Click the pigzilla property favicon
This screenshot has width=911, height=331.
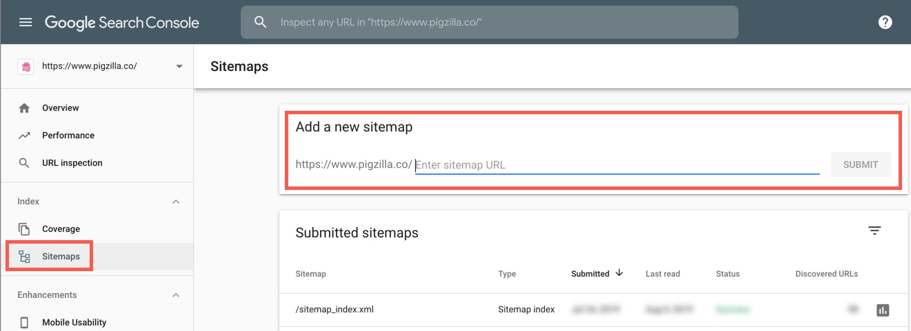(26, 67)
